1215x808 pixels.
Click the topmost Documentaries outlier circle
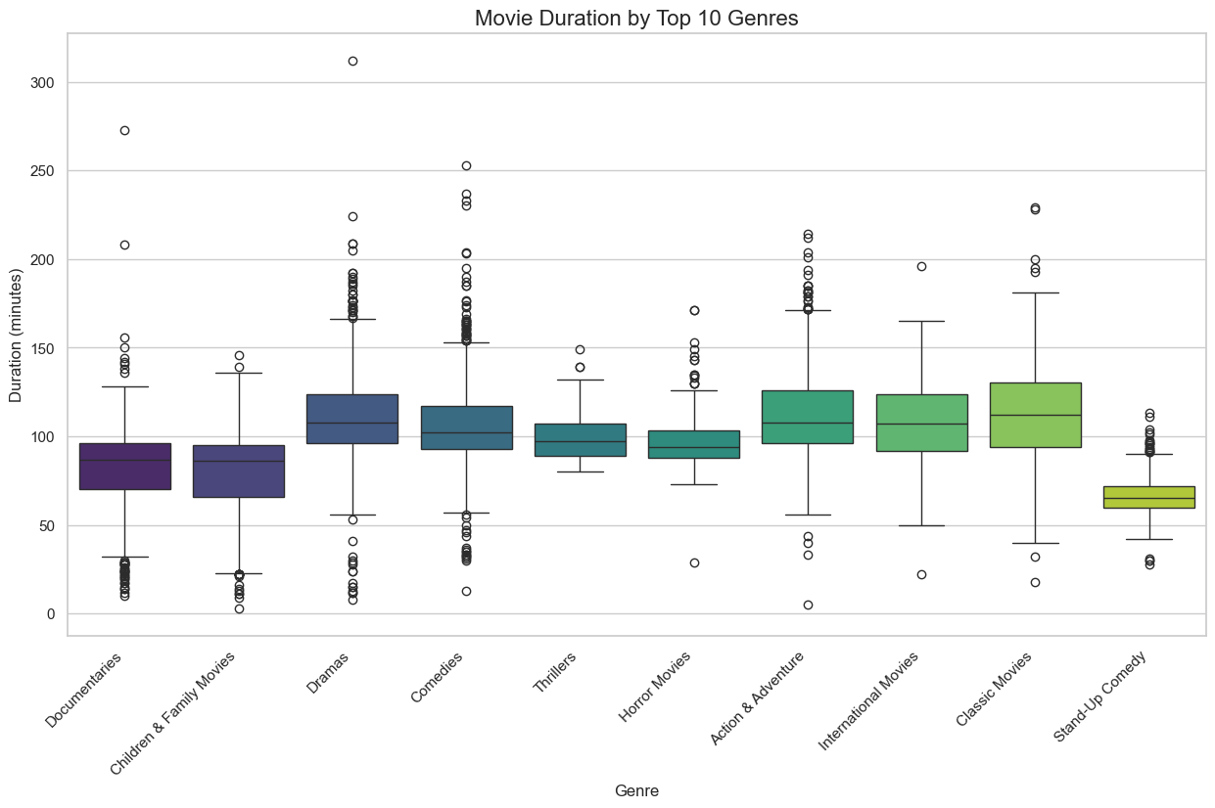[124, 130]
